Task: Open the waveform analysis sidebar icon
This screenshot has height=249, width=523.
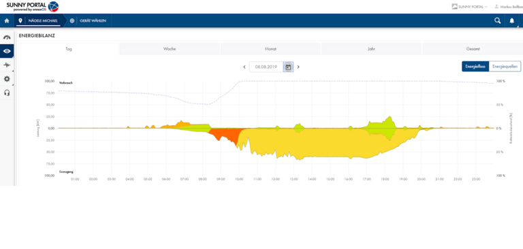Action: tap(7, 65)
